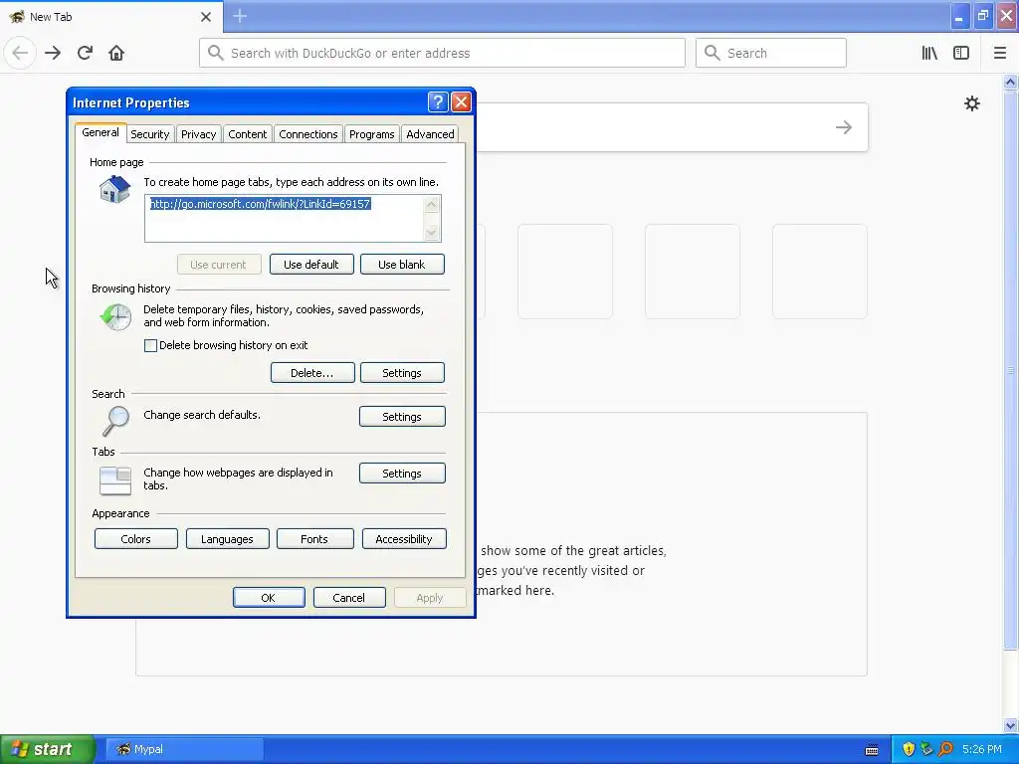Open the browser home page icon
The image size is (1019, 764).
(x=116, y=54)
